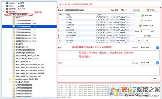Click the sentinel server connection icon
Viewport: 162px width, 99px height.
(7, 9)
